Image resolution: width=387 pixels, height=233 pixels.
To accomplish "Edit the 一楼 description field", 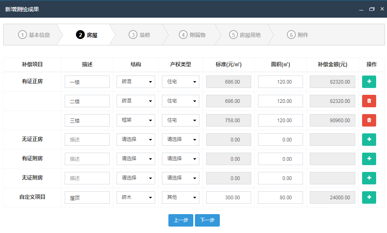I will click(x=87, y=82).
